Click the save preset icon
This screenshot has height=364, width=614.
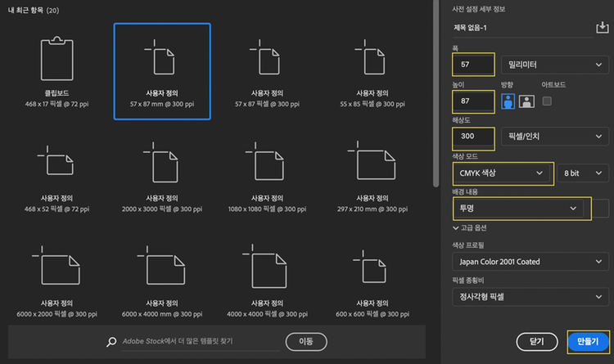(603, 27)
